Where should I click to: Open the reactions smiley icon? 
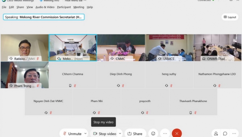pos(153,134)
